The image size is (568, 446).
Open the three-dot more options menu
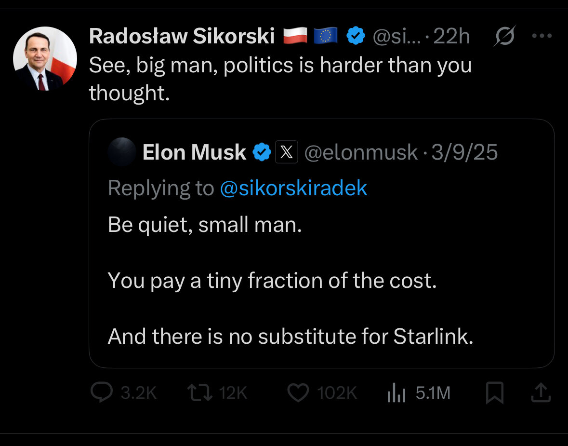[541, 36]
